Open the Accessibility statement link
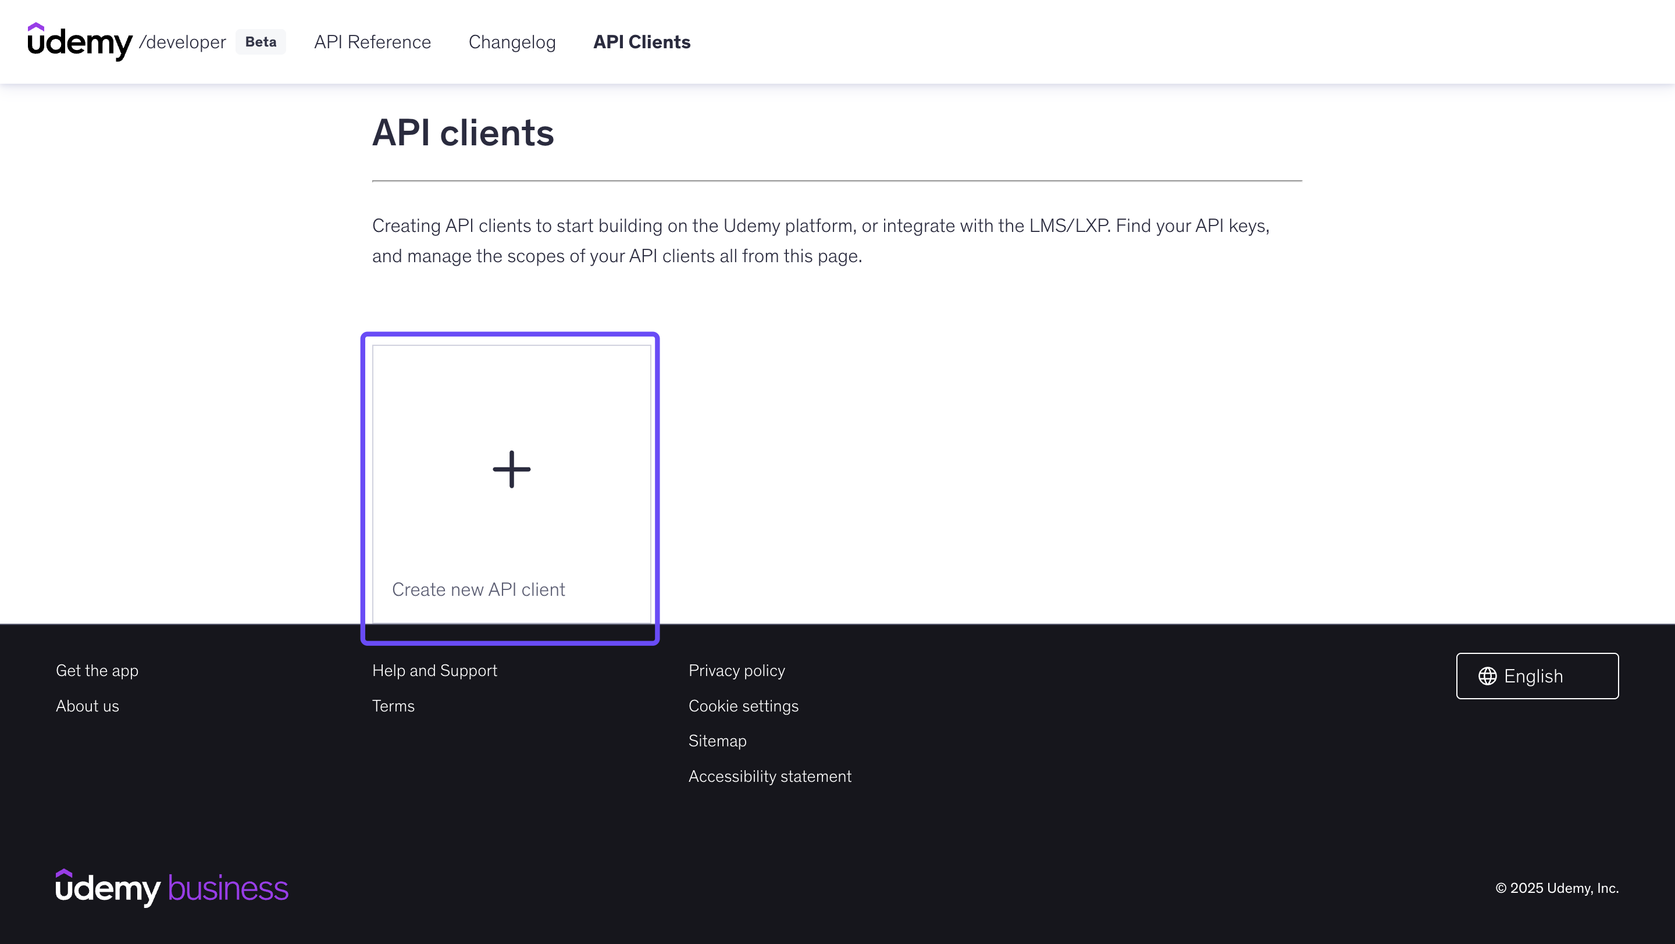Screen dimensions: 1675x944 coord(769,776)
